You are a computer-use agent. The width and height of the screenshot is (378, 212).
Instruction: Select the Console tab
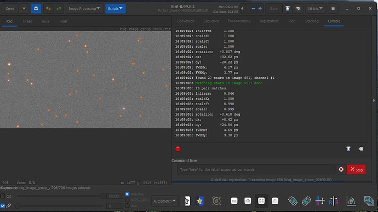pyautogui.click(x=334, y=21)
